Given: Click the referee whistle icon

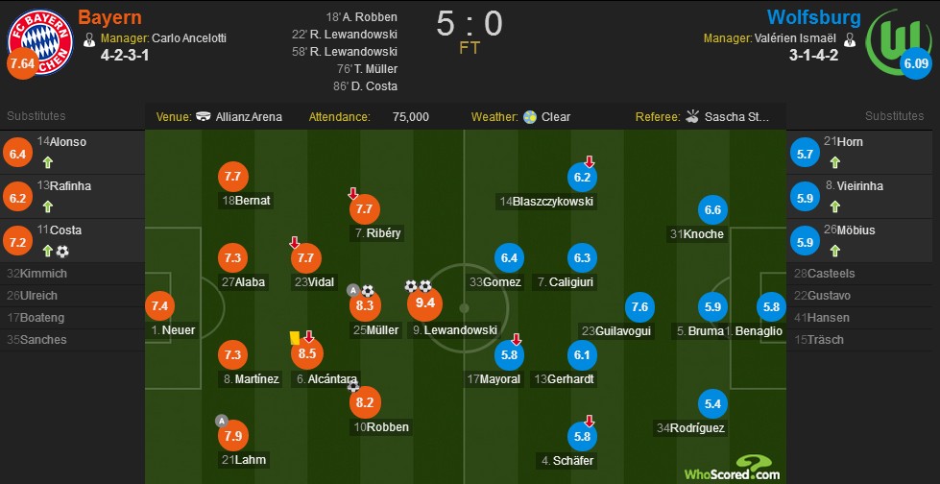Looking at the screenshot, I should coord(692,116).
